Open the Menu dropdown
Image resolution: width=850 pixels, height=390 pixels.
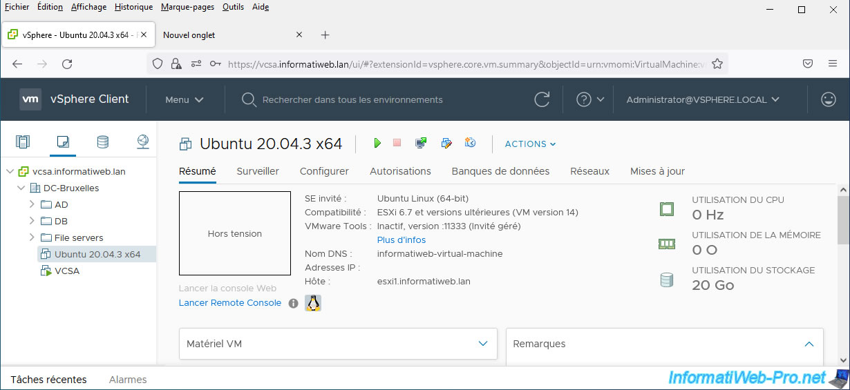(x=184, y=99)
